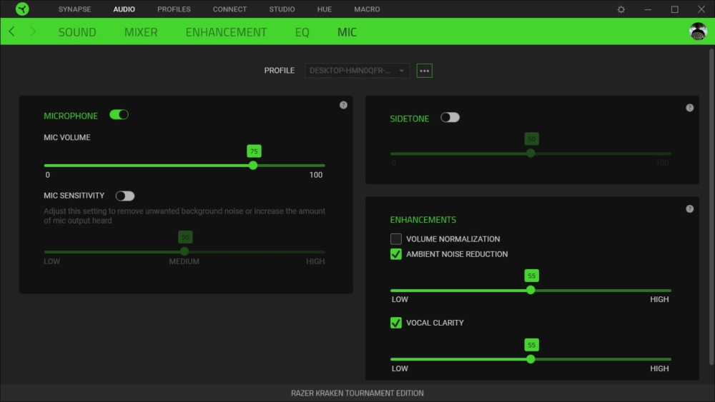Open the Macro top menu
This screenshot has width=715, height=402.
coord(367,9)
